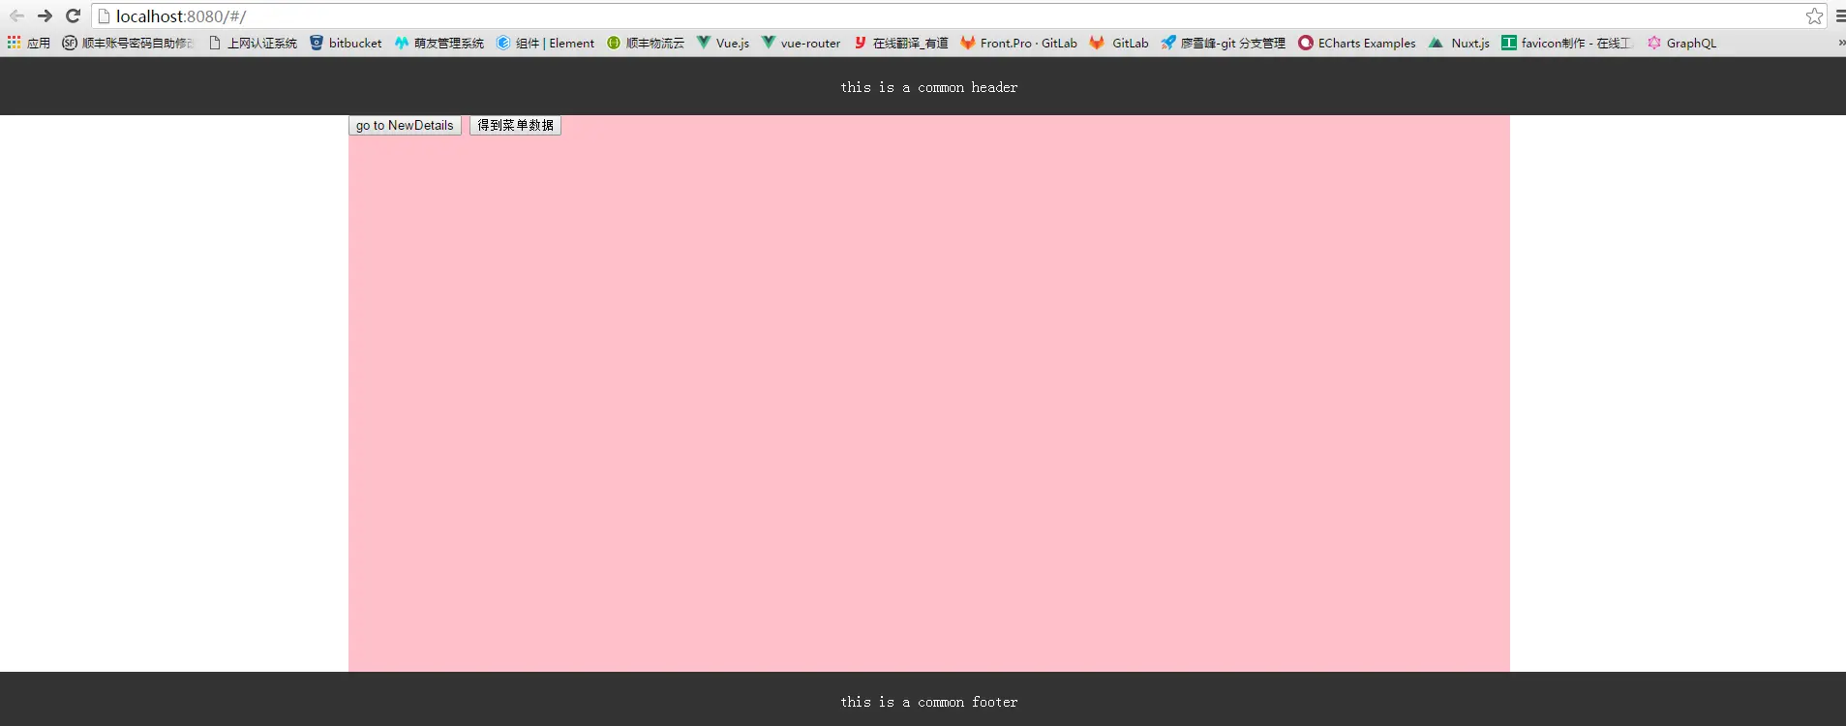Click the 'this is a common footer' text
Viewport: 1846px width, 726px height.
coord(929,702)
